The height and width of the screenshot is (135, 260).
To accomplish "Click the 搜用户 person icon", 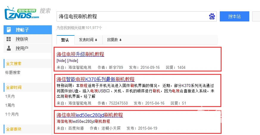I will point(9,48).
